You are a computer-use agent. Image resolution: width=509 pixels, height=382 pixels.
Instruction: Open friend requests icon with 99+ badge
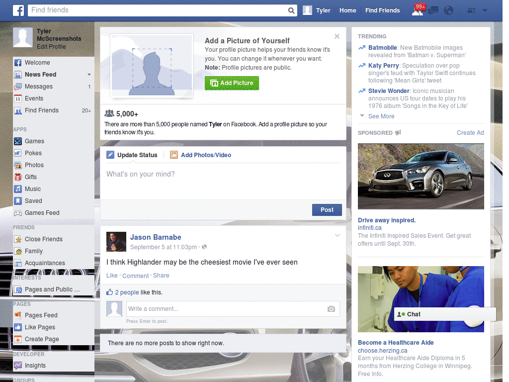(x=418, y=10)
